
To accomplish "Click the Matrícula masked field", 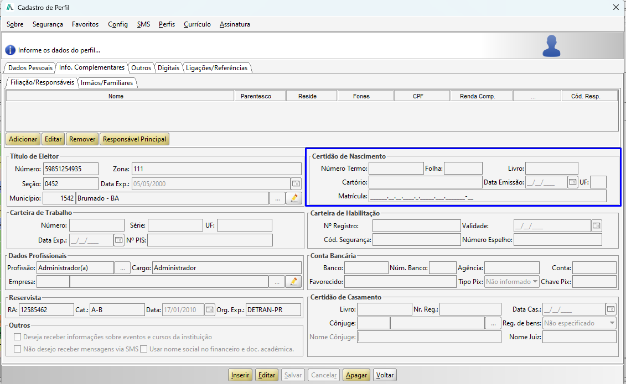I will 488,196.
